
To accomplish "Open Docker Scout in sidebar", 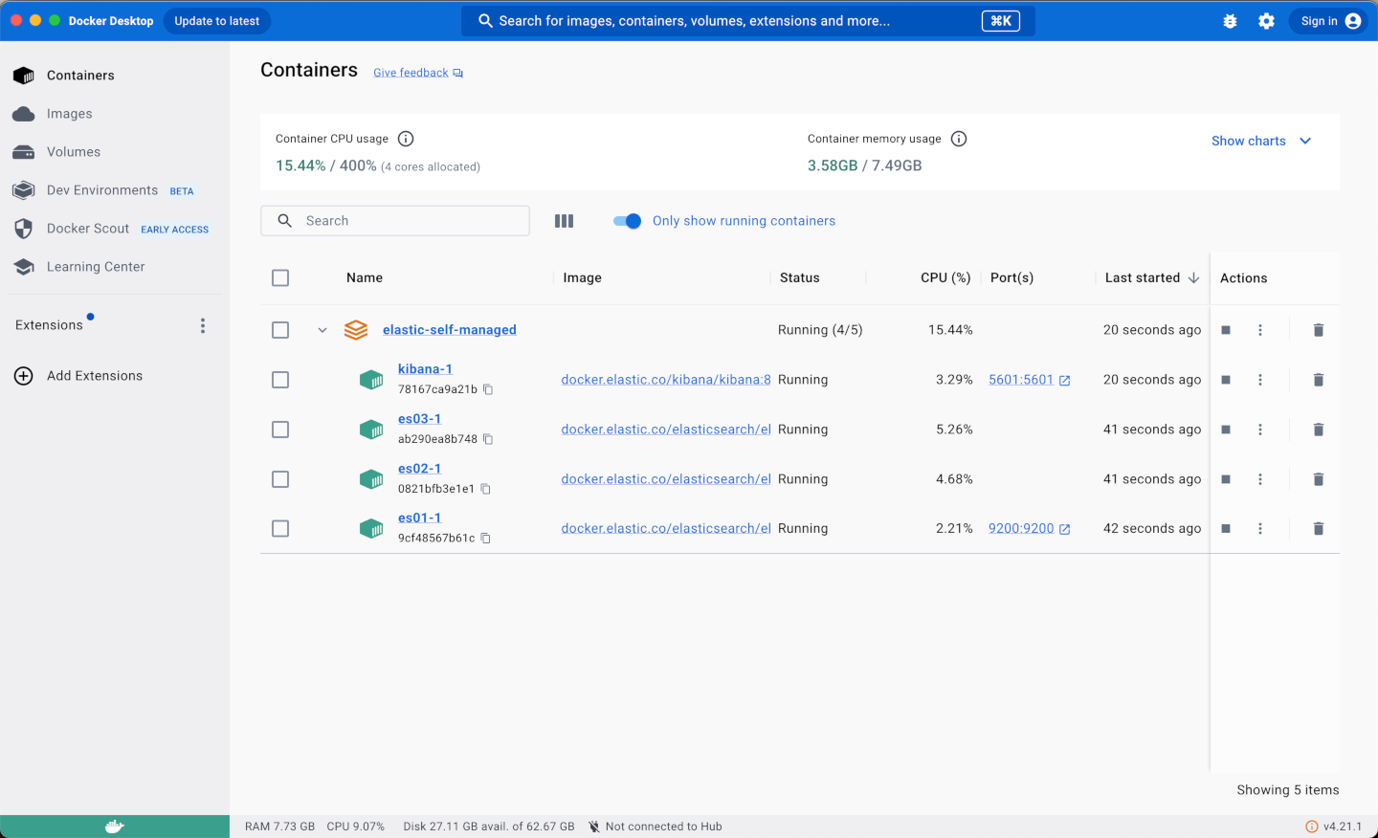I will (115, 229).
